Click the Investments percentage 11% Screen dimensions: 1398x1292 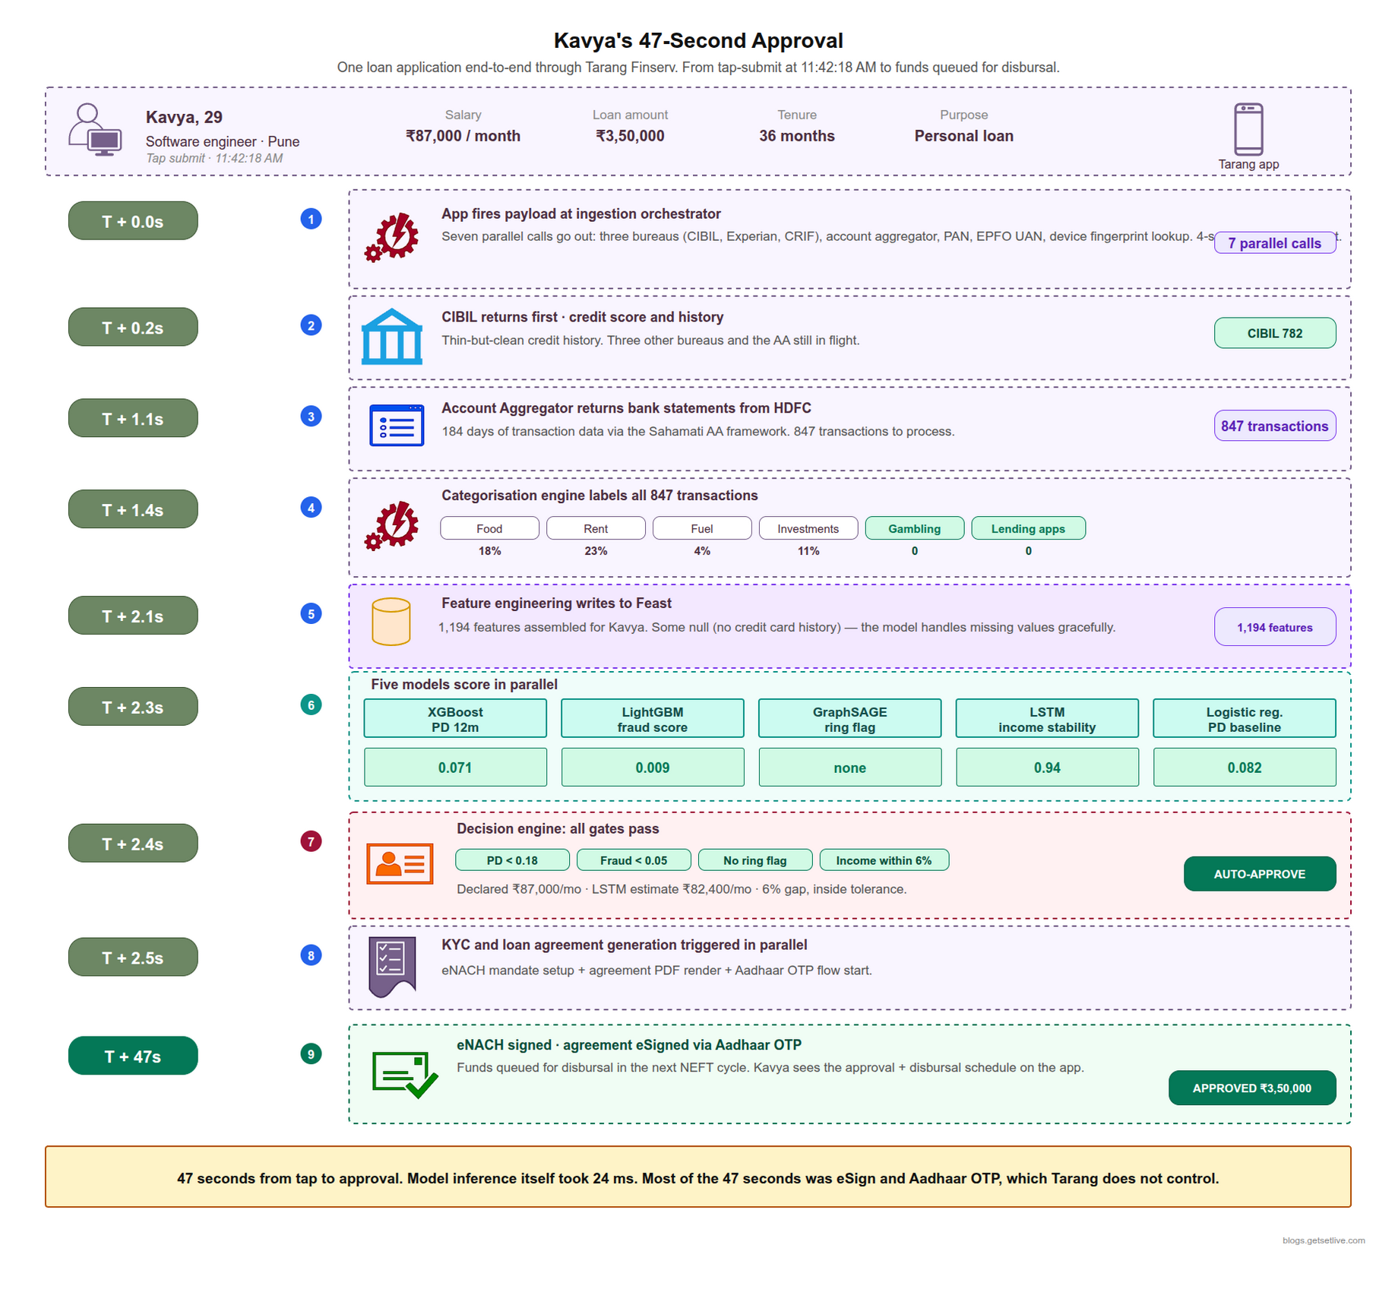click(808, 551)
